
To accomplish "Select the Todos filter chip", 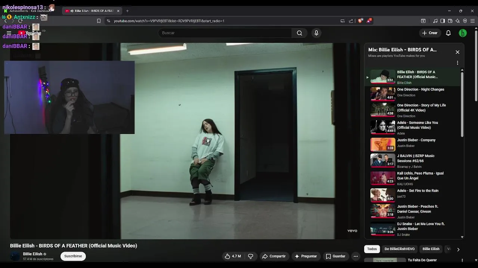I will click(x=372, y=249).
